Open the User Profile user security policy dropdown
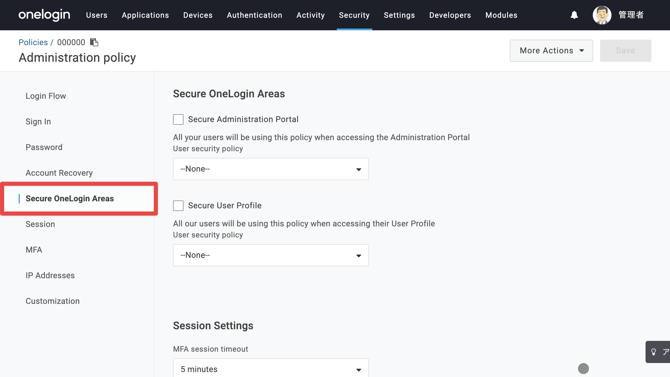The height and width of the screenshot is (377, 670). pos(271,255)
